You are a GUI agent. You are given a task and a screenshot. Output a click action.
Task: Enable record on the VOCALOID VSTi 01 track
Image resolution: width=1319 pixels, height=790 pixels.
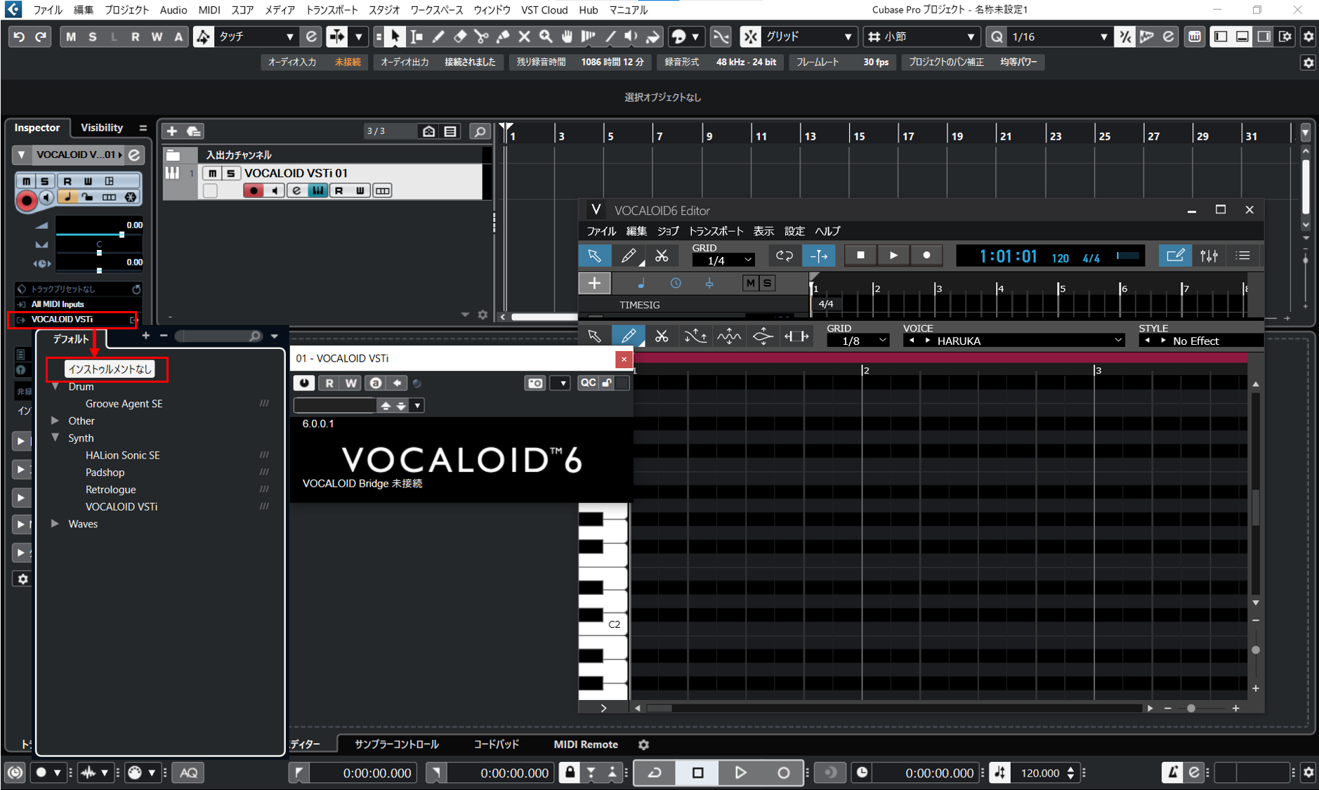[x=254, y=190]
